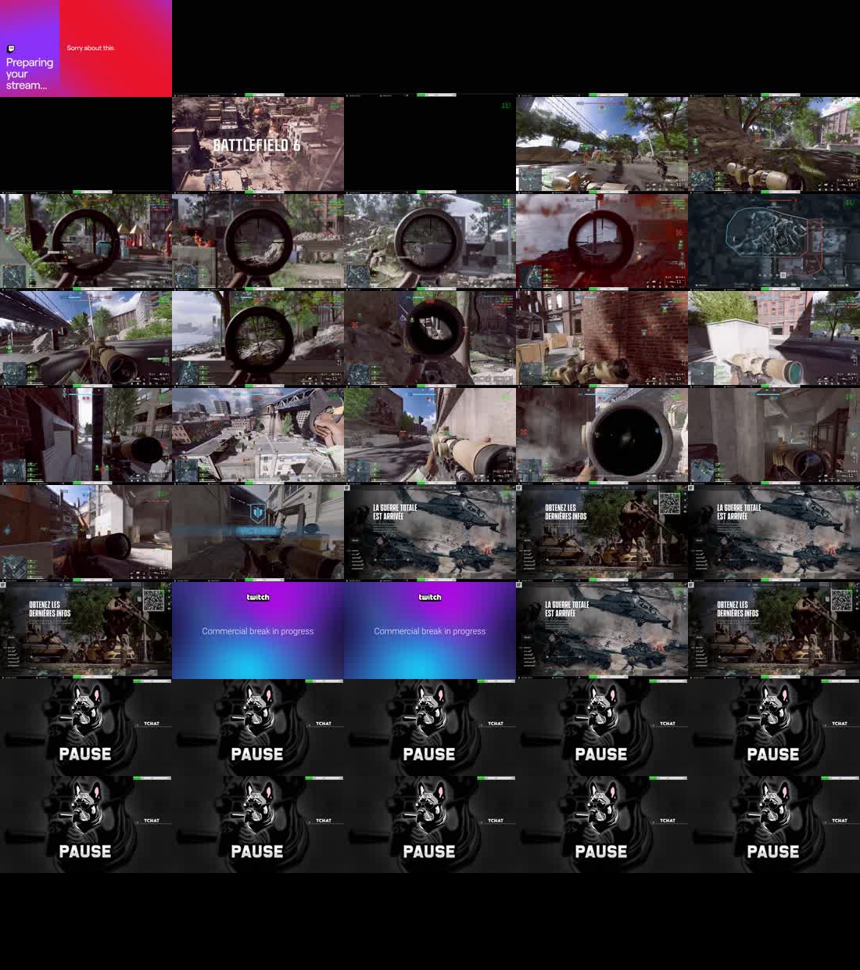The height and width of the screenshot is (970, 860).
Task: Click the 'Sorry about this.' text
Action: click(91, 48)
